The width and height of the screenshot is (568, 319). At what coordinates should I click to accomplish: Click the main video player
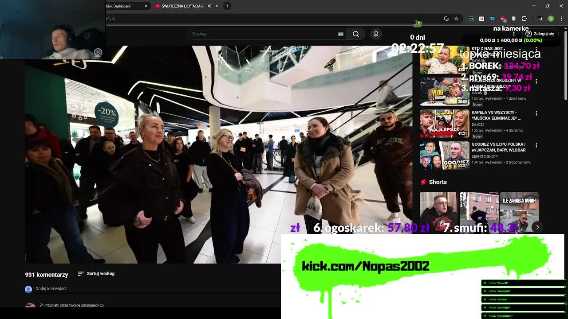click(x=219, y=155)
